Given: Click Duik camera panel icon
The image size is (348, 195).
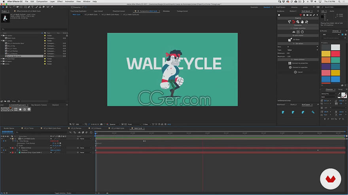Looking at the screenshot, I should (307, 15).
